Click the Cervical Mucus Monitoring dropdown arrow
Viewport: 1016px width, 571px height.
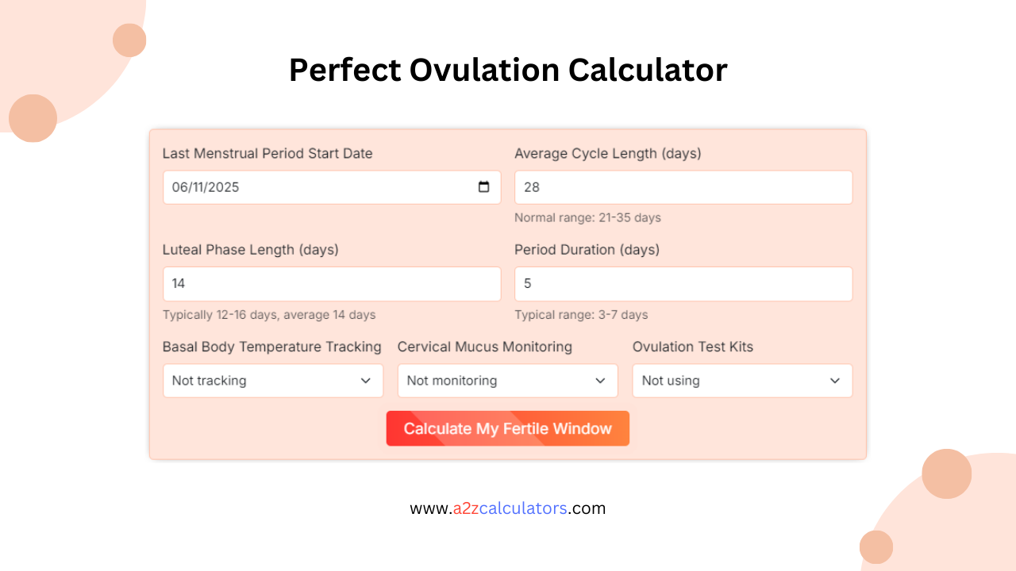[601, 381]
